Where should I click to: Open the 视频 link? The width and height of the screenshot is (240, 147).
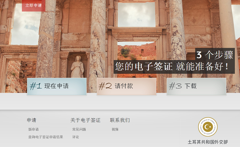click(x=115, y=129)
